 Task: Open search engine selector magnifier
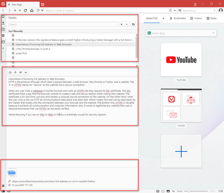(180, 11)
